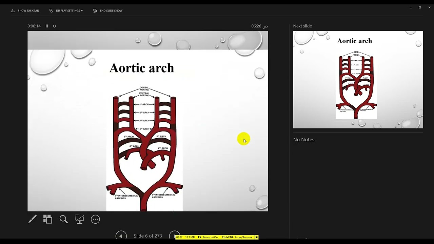Open Display Settings dropdown
The height and width of the screenshot is (244, 434).
click(x=66, y=11)
